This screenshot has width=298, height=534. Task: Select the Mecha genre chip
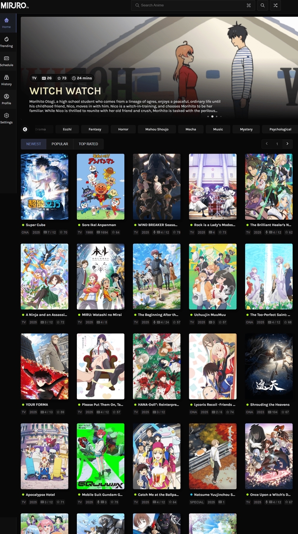(191, 129)
